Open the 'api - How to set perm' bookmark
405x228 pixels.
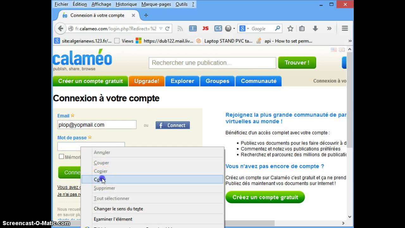[284, 41]
